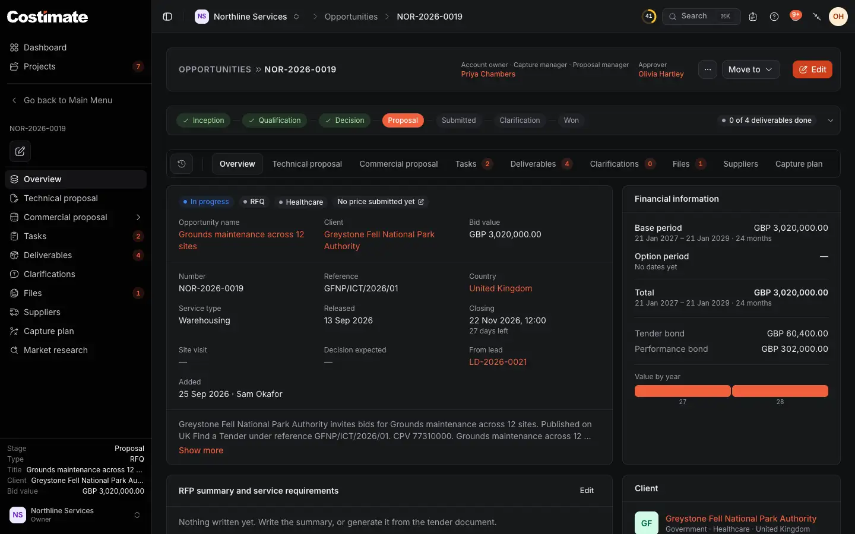
Task: Click the year 28 value bar
Action: [780, 391]
